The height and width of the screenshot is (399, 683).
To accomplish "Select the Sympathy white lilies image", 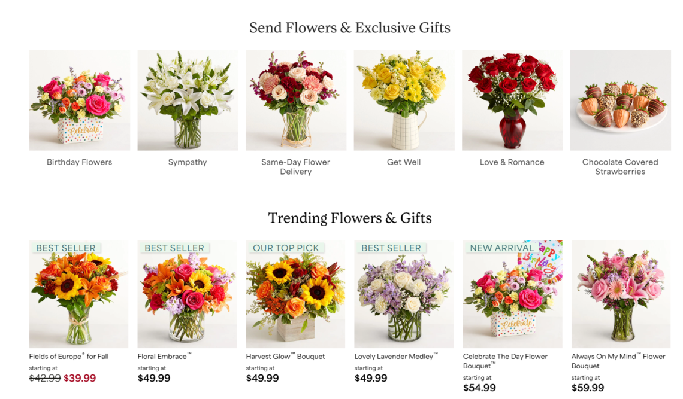I will (x=188, y=100).
